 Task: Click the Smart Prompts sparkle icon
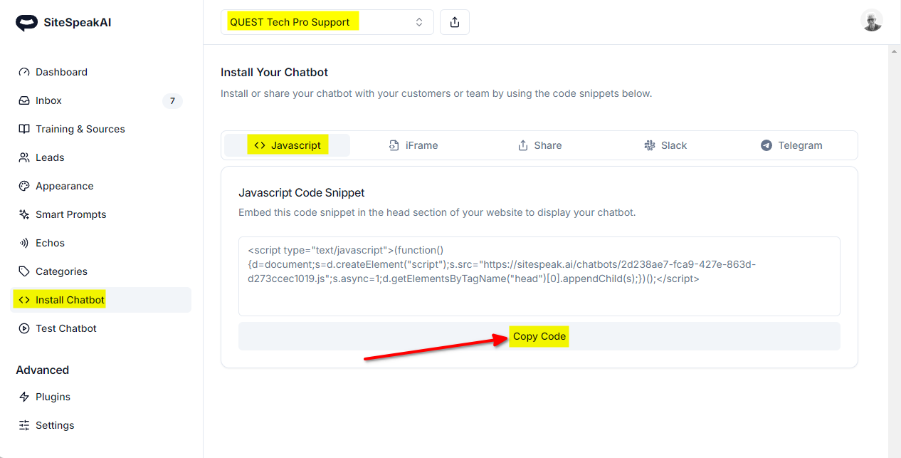click(x=24, y=214)
